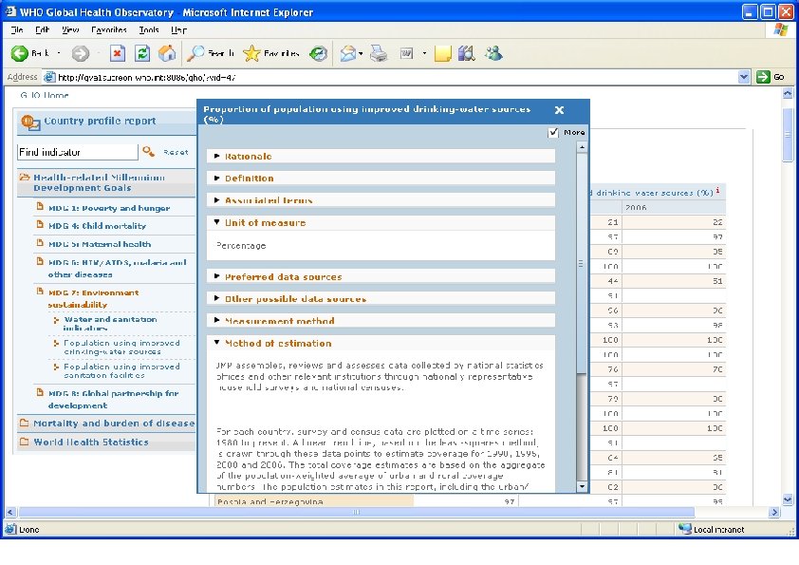Click the Country profile report icon
This screenshot has width=799, height=565.
(30, 122)
